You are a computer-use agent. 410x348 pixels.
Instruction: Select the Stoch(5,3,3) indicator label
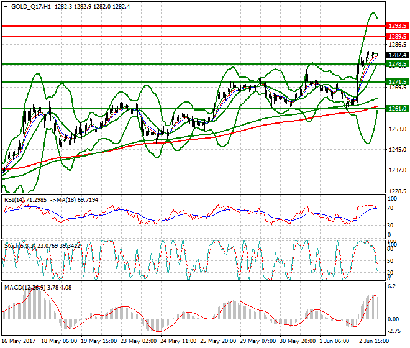pos(20,245)
